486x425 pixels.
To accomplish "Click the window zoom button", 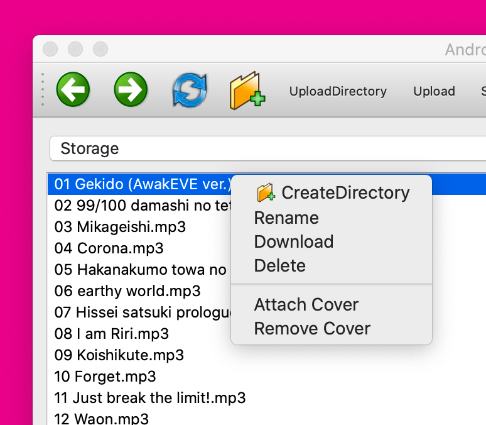I will click(x=100, y=49).
